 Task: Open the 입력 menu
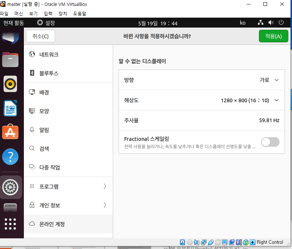pos(48,14)
